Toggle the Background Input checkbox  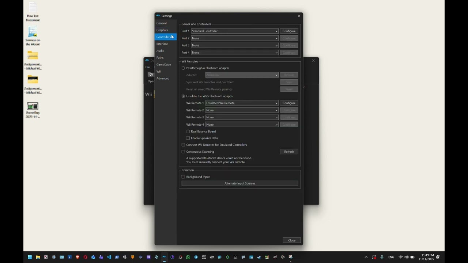(196, 177)
